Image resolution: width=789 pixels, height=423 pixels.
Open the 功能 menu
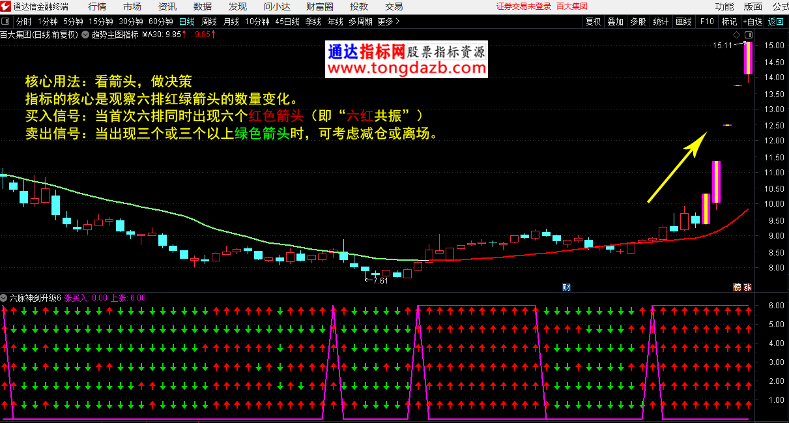click(724, 7)
